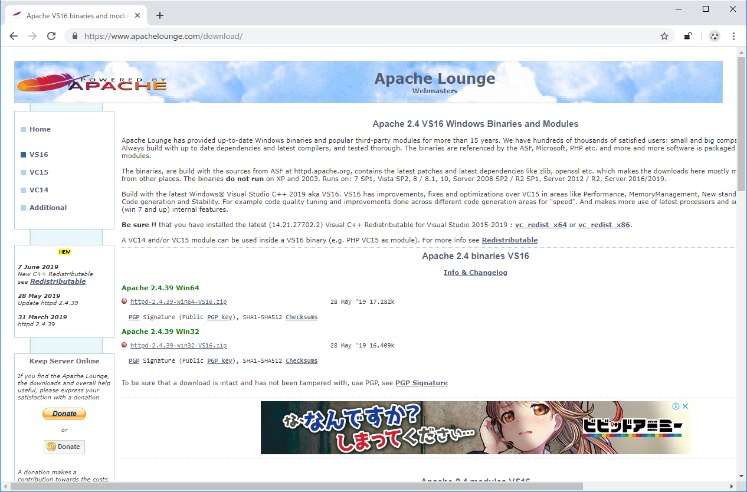The width and height of the screenshot is (747, 492).
Task: Download vc_redist_x64 redistributable
Action: pos(541,225)
